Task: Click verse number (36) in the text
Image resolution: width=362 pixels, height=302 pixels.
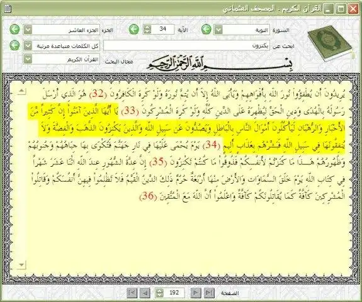Action: point(148,196)
